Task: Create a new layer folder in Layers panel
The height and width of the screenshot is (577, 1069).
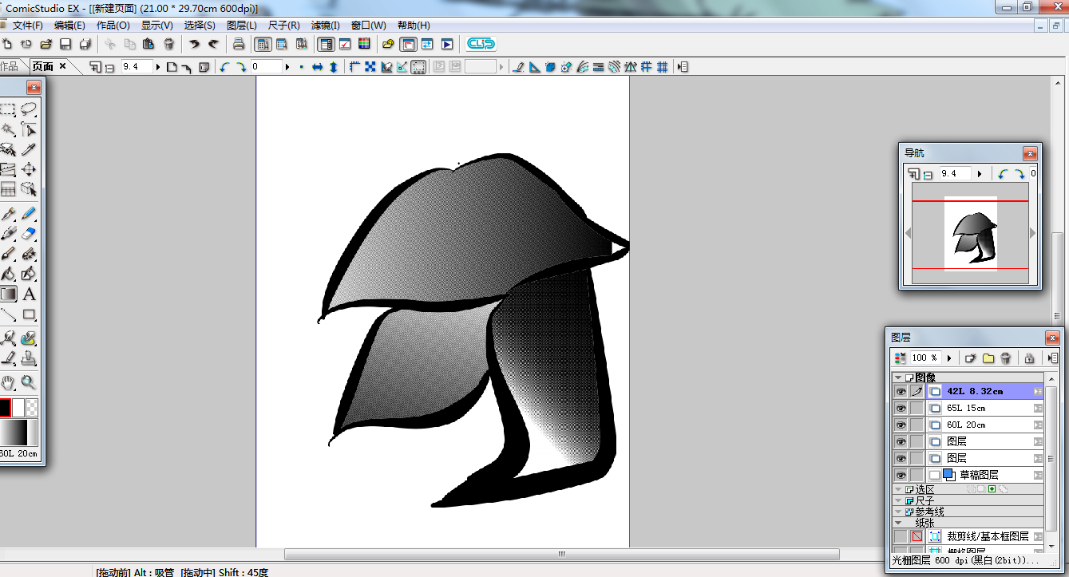Action: [988, 358]
